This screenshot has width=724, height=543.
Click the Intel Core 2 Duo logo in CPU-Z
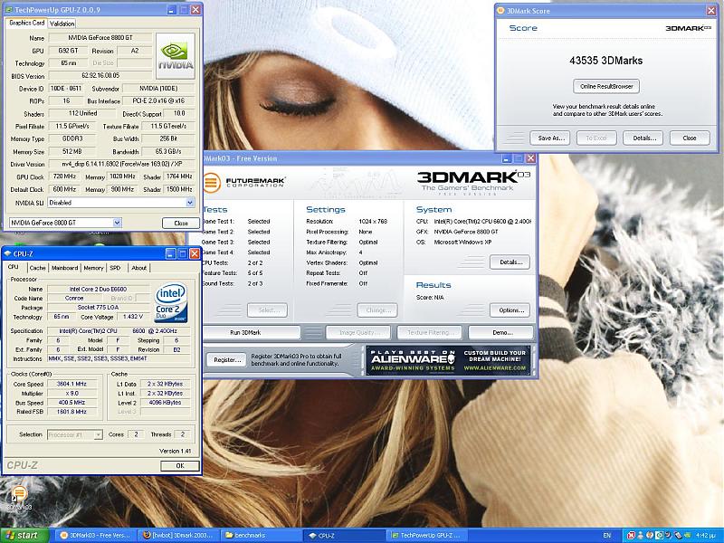click(171, 302)
